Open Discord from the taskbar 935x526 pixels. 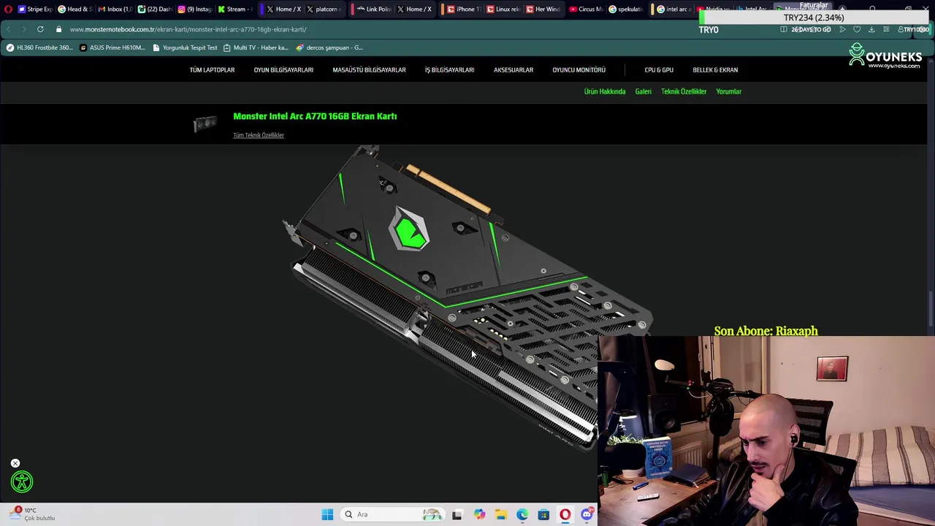(587, 514)
